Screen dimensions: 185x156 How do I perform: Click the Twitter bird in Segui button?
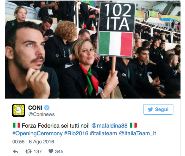151,109
